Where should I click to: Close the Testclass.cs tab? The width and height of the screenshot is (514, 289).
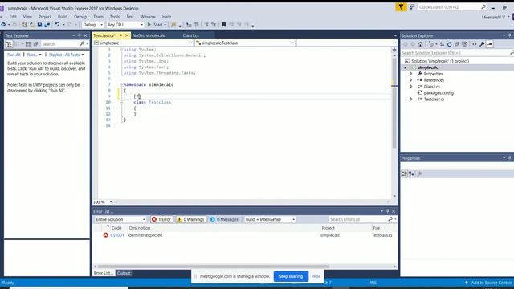point(127,35)
